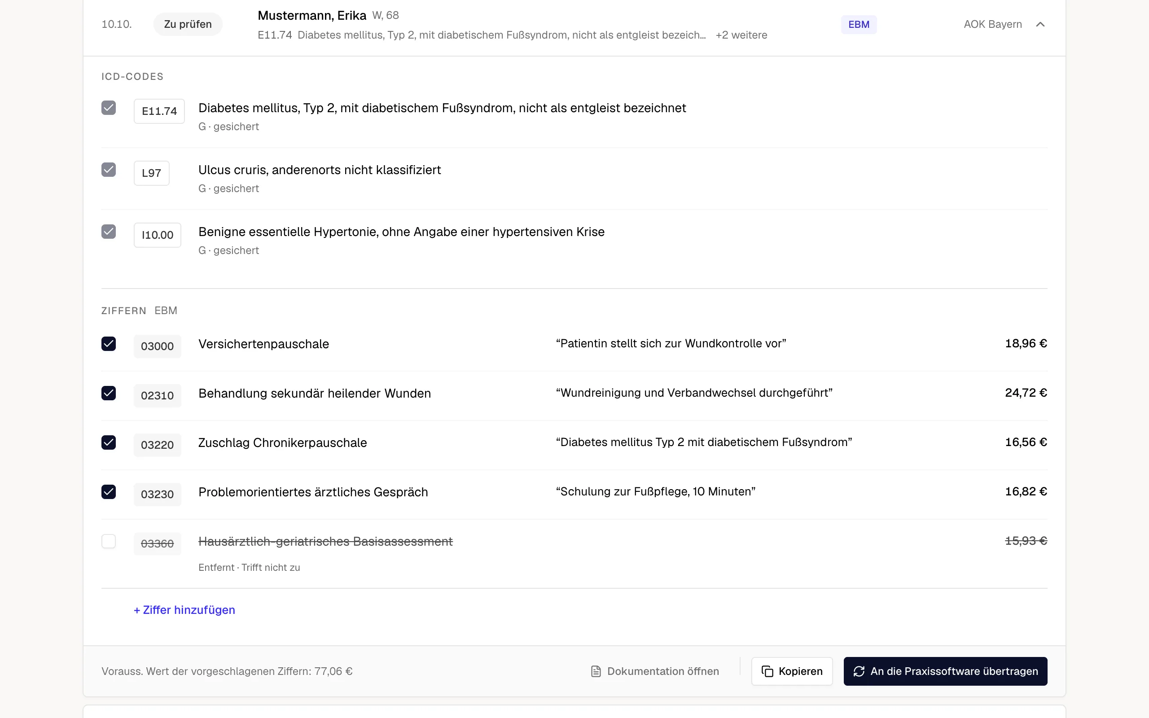Select the 03000 code tag

[157, 346]
